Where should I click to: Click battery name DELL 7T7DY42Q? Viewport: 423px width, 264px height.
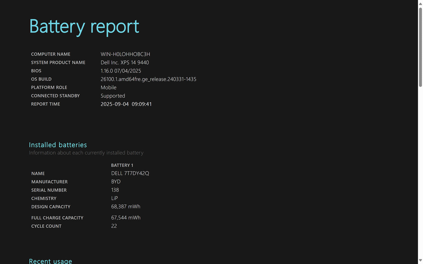pos(130,173)
